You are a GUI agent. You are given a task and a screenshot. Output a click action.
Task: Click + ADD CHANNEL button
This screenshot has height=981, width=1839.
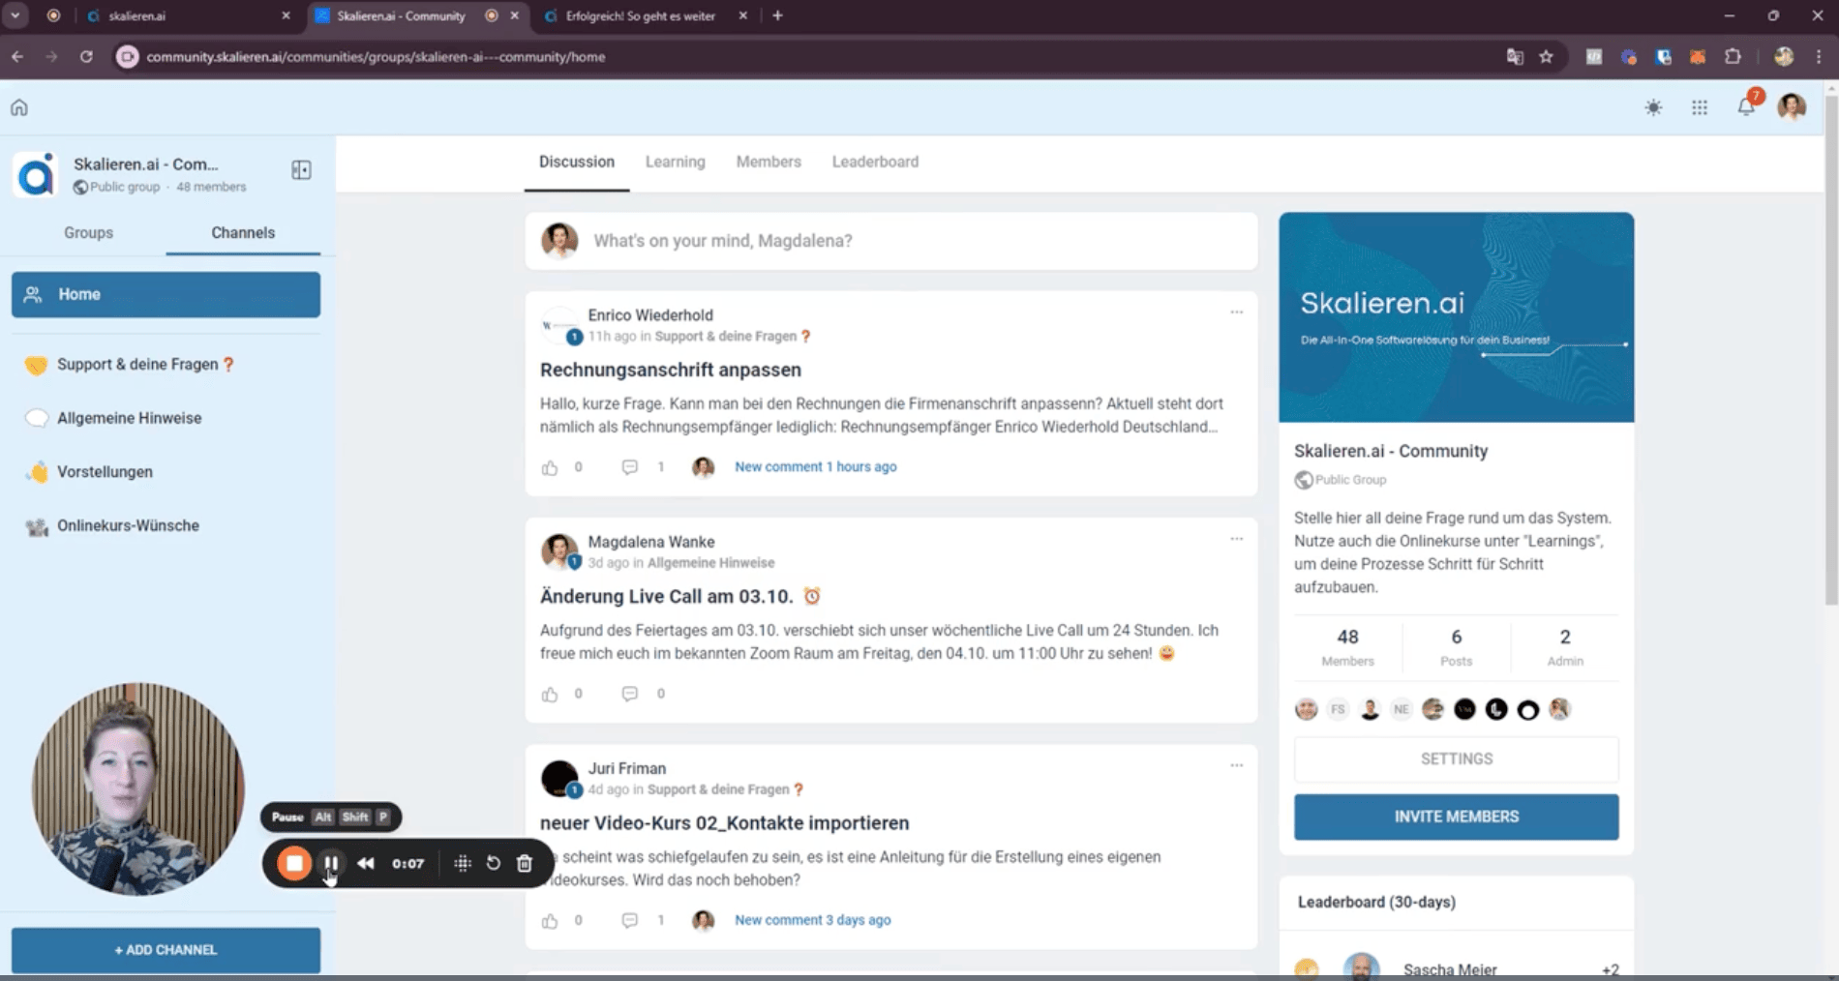[x=166, y=950]
